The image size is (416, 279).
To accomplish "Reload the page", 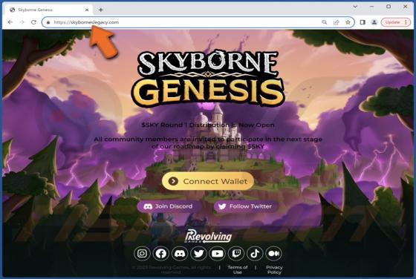I will [x=33, y=22].
